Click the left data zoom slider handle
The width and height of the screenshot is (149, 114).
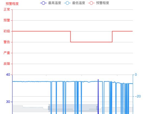(x=49, y=108)
